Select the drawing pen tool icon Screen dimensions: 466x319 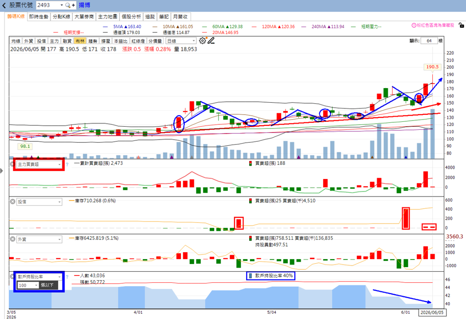pyautogui.click(x=211, y=41)
